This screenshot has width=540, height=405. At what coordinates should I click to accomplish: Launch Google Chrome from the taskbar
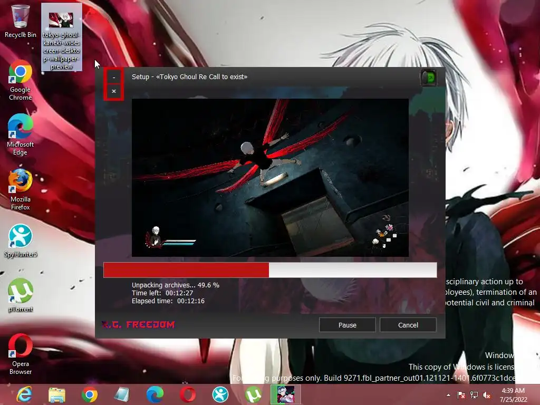[90, 394]
